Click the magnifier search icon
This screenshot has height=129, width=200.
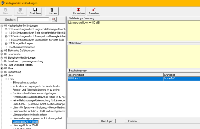(x=54, y=20)
